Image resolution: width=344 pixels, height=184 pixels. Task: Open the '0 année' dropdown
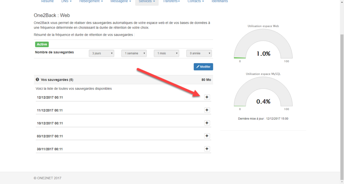199,53
